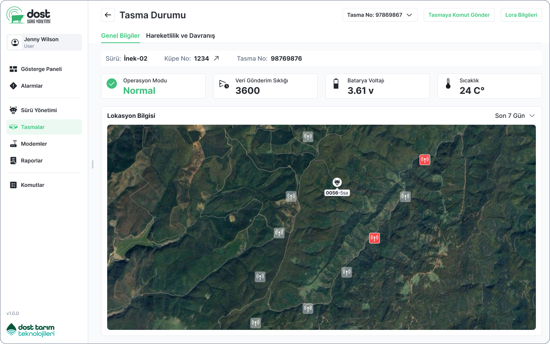Click the Sıcaklık thermometer icon

point(448,84)
